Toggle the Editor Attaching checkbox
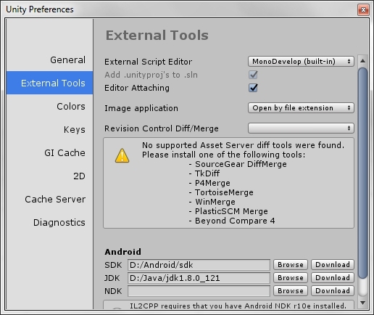The height and width of the screenshot is (315, 374). coord(253,88)
